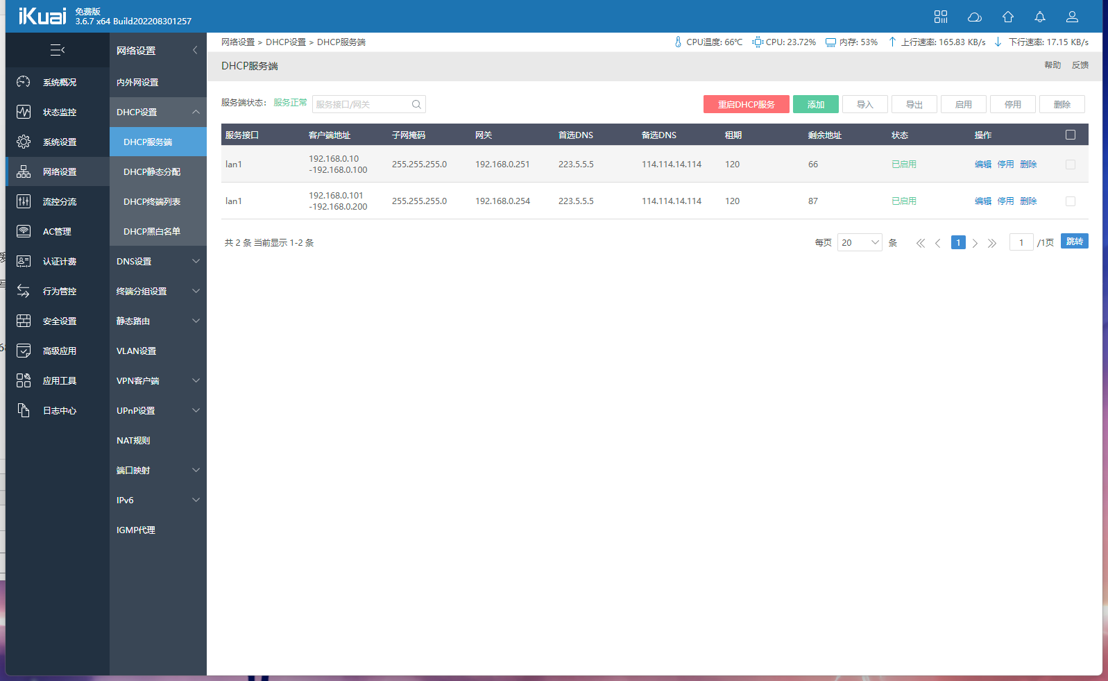Click the 启用 toolbar button
The width and height of the screenshot is (1108, 681).
click(963, 104)
